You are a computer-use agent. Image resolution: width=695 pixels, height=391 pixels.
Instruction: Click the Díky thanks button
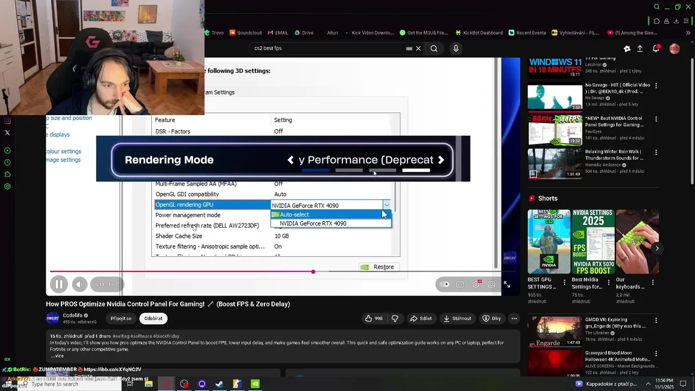point(492,319)
